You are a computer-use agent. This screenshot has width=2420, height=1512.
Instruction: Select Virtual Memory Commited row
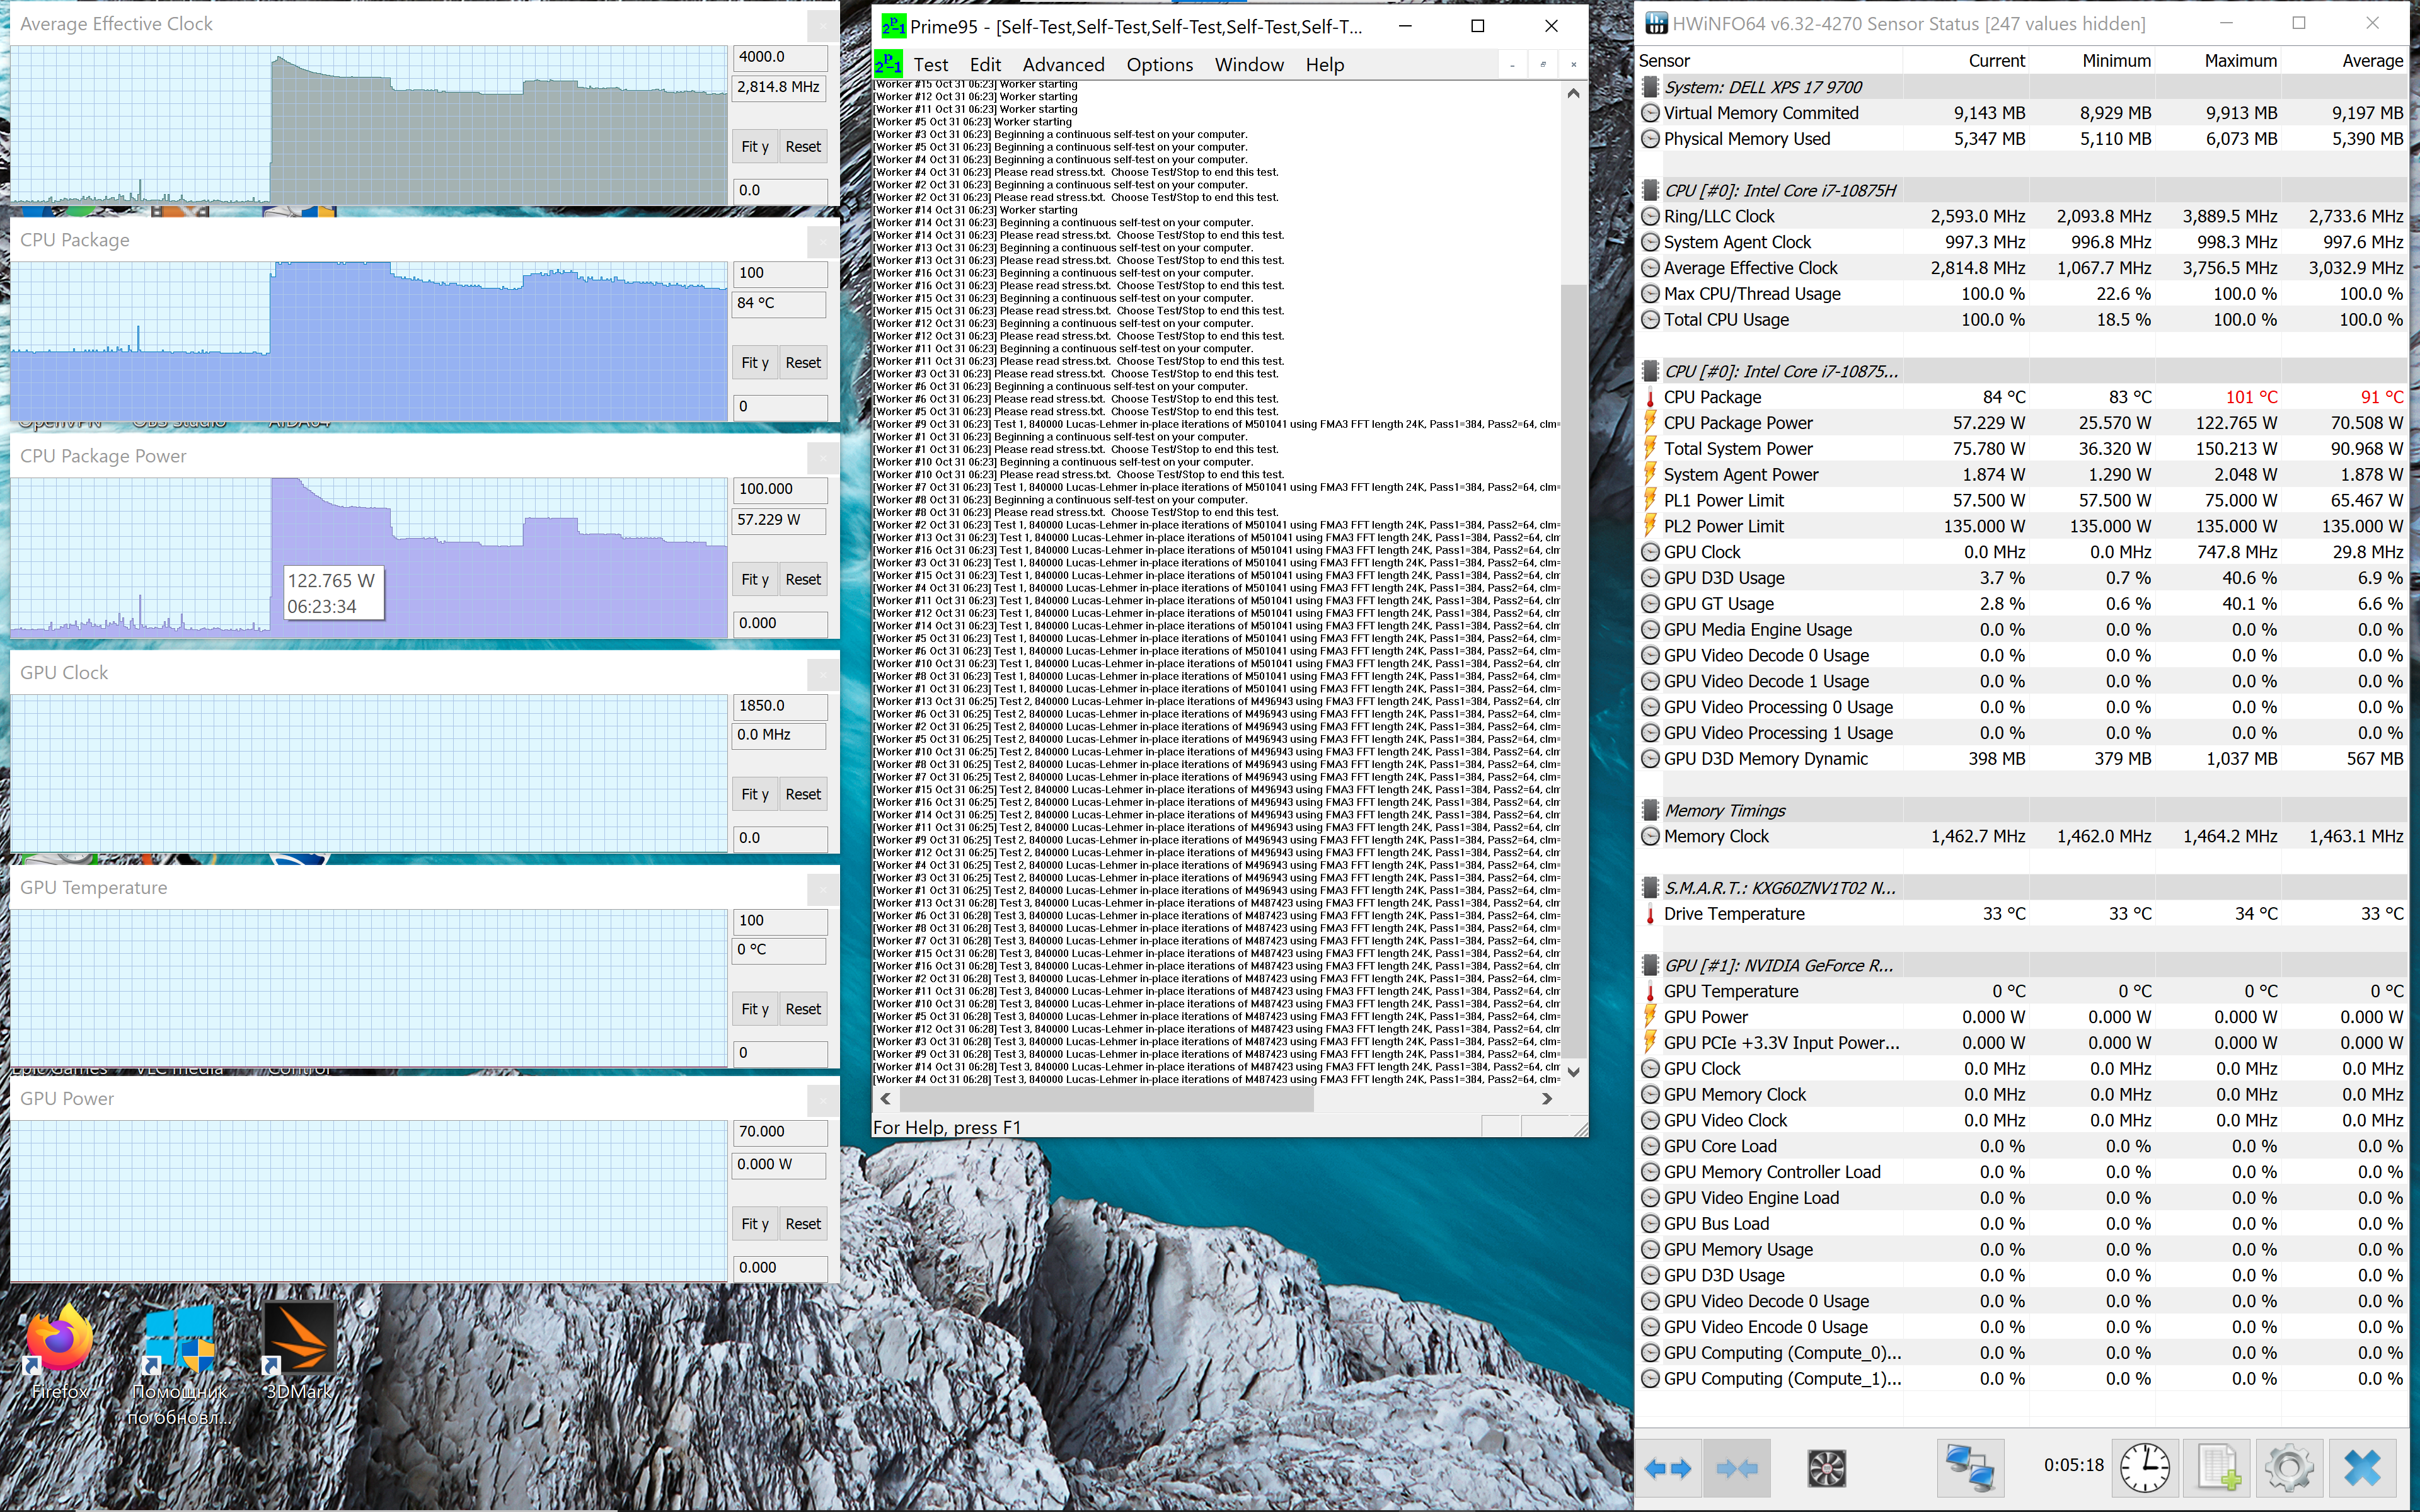click(x=2021, y=113)
